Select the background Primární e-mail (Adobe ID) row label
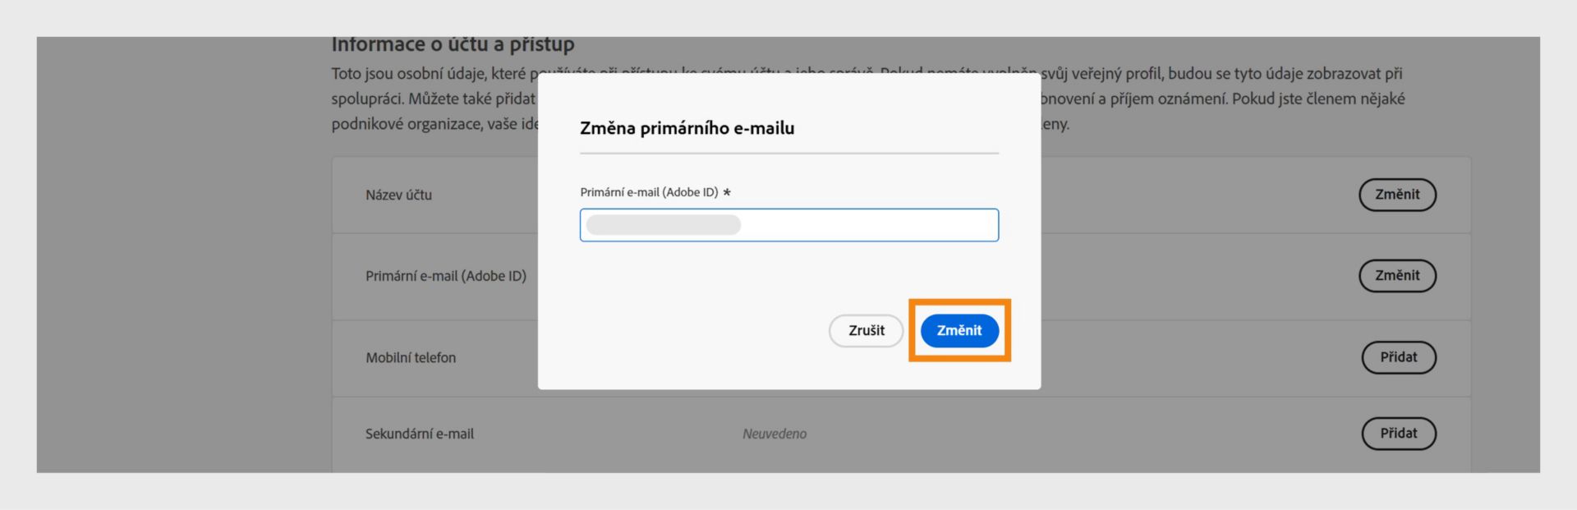1577x510 pixels. coord(445,276)
